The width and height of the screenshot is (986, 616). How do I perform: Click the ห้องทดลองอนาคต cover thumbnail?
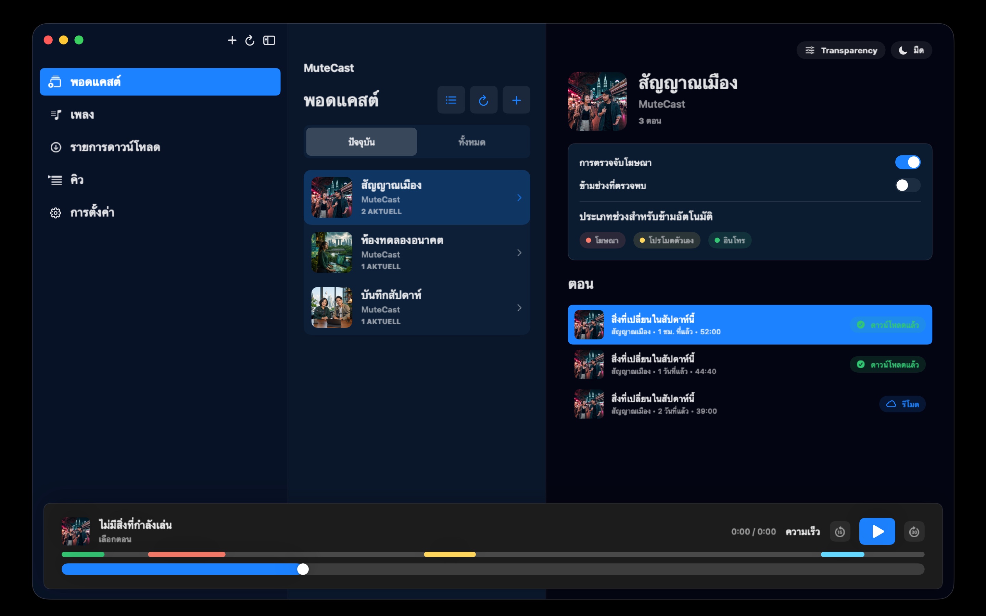pyautogui.click(x=332, y=252)
